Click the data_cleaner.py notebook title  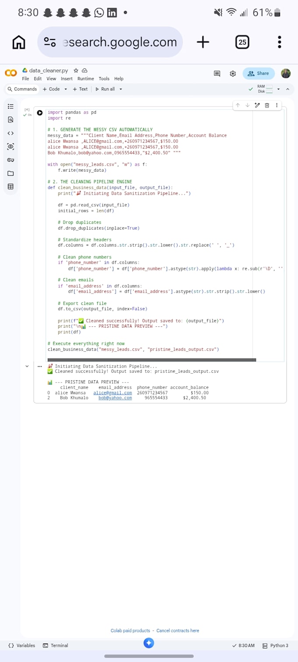click(x=49, y=70)
